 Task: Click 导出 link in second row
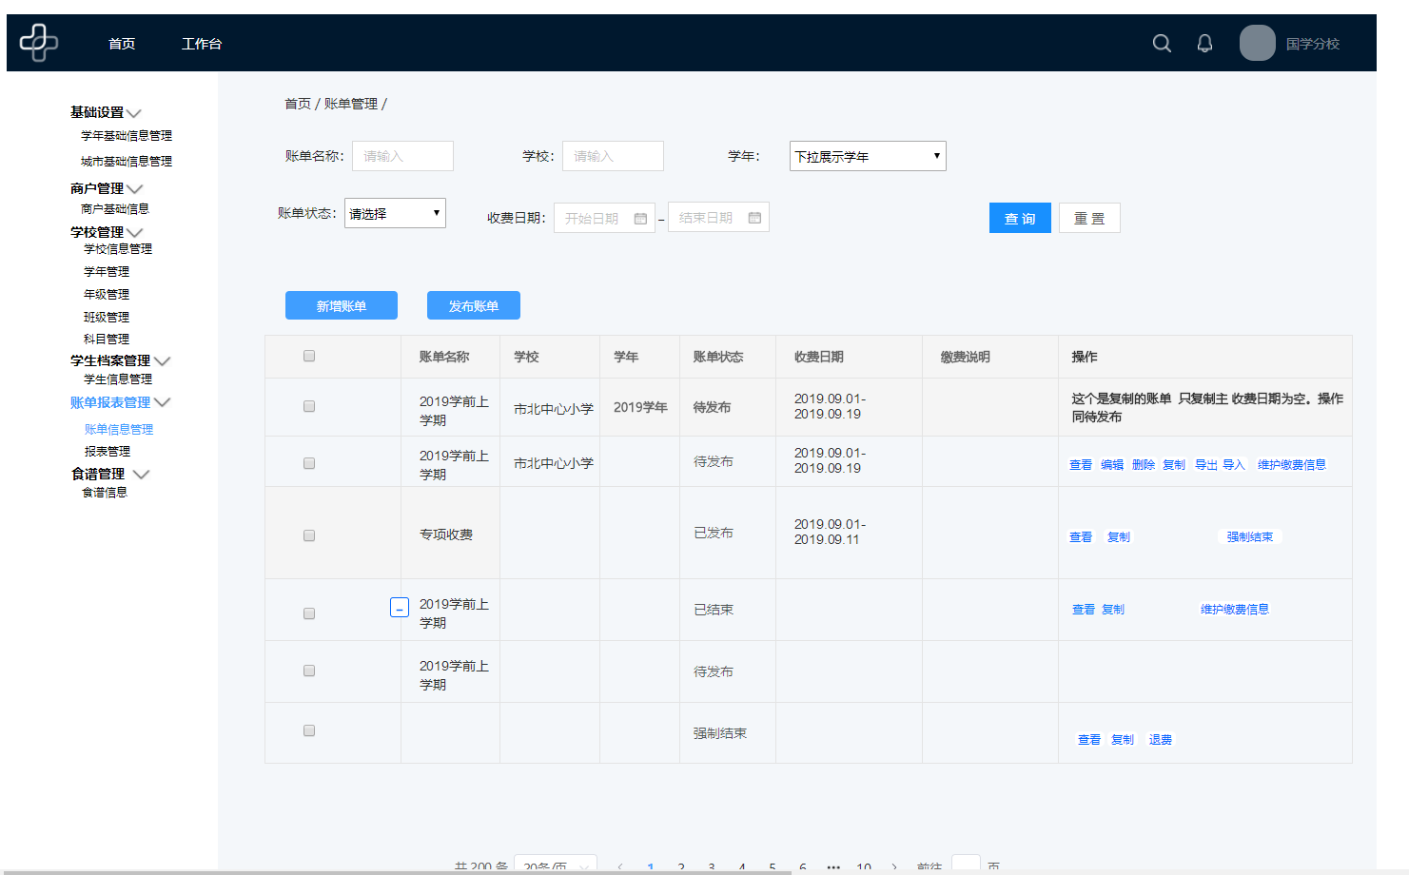[1206, 465]
